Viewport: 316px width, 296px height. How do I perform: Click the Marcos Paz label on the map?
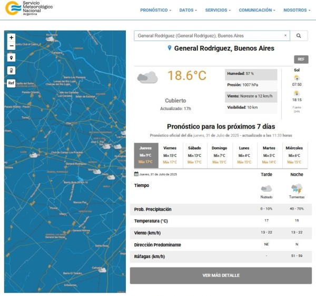(x=80, y=202)
